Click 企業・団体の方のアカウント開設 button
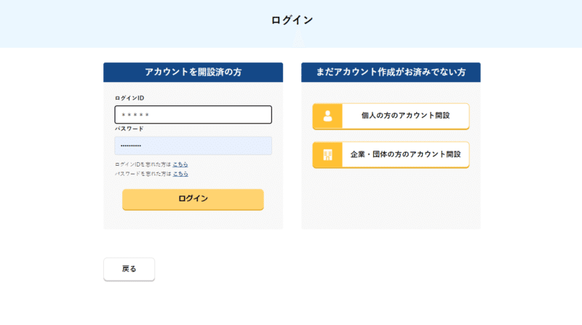582x325 pixels. tap(391, 155)
